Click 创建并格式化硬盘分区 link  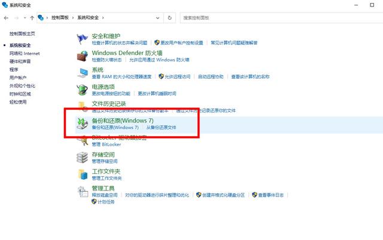click(x=223, y=195)
